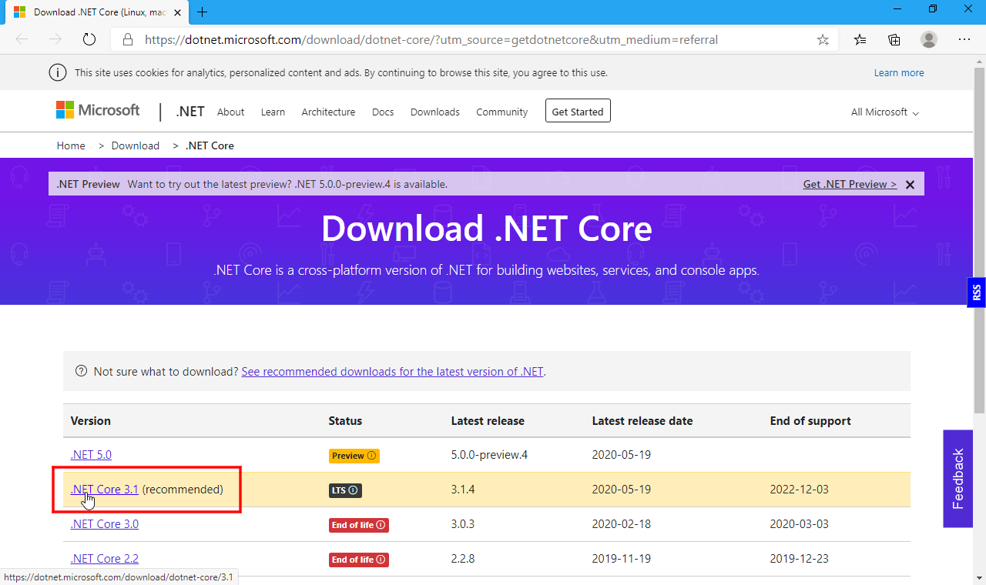
Task: Click the Get Started button
Action: tap(577, 112)
